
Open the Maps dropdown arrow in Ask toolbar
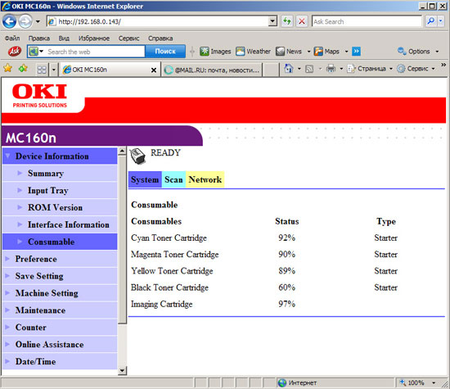(x=346, y=52)
